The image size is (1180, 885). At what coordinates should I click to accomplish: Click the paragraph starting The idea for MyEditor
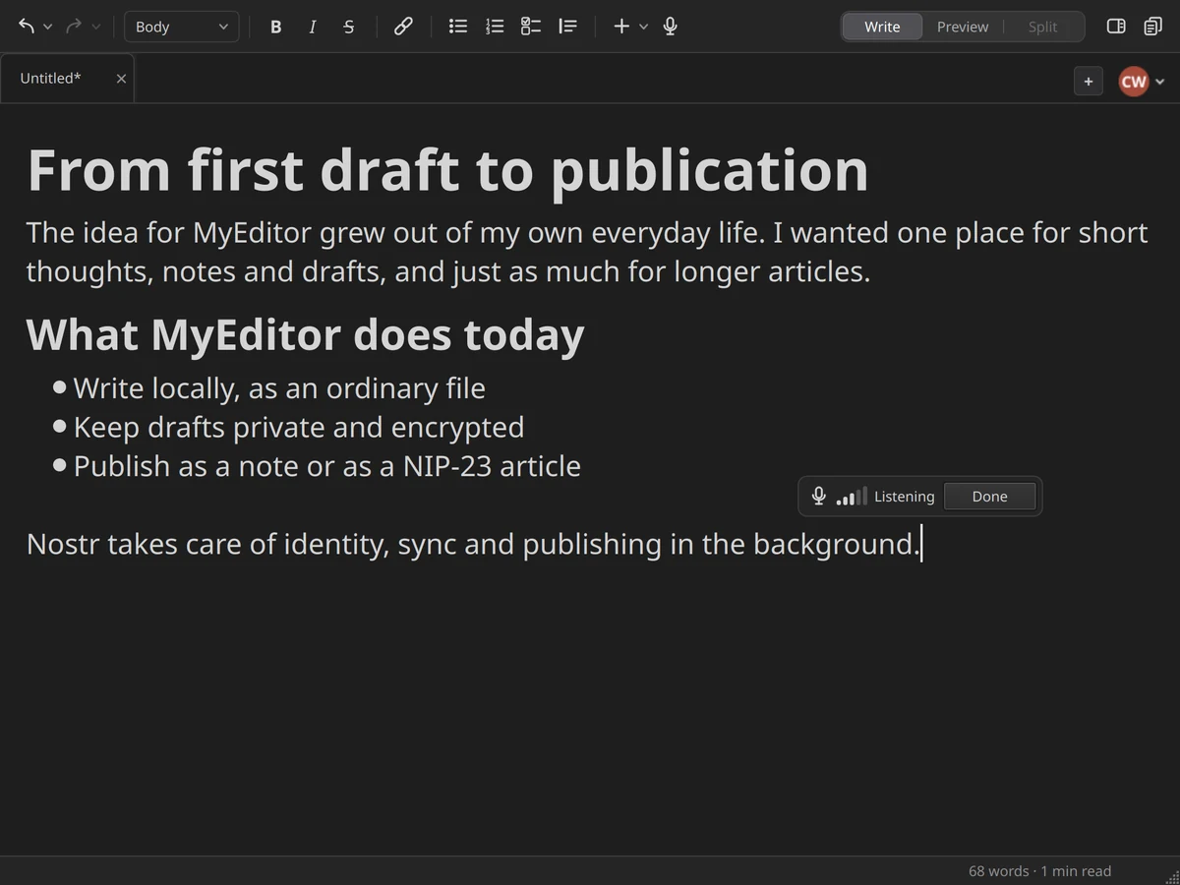[x=587, y=252]
